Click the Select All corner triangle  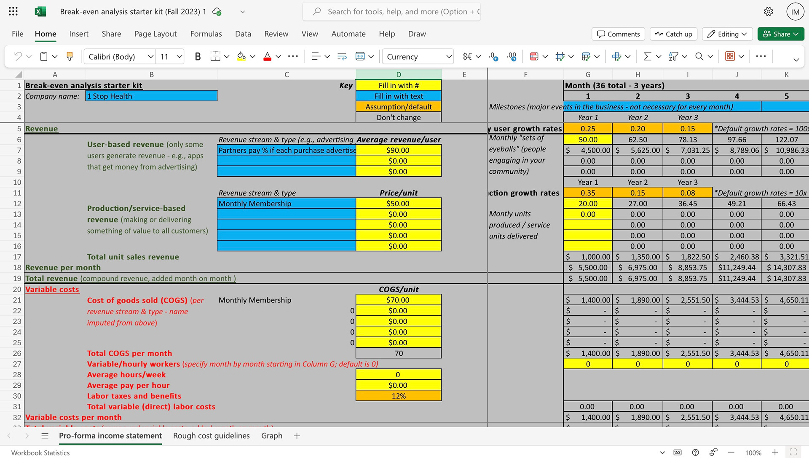(18, 74)
